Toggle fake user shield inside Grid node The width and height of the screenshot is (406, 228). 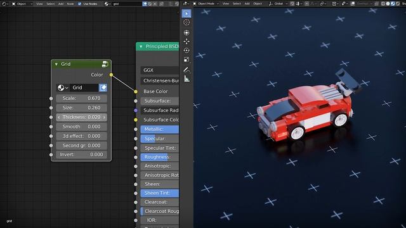click(103, 87)
